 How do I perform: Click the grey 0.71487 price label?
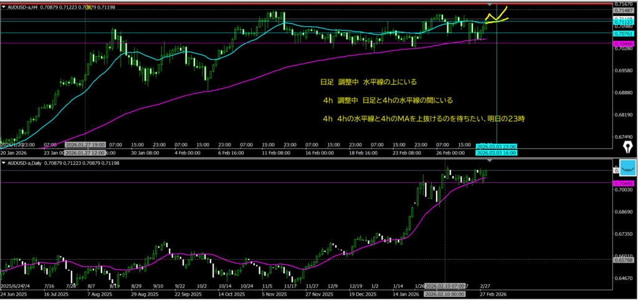[623, 11]
